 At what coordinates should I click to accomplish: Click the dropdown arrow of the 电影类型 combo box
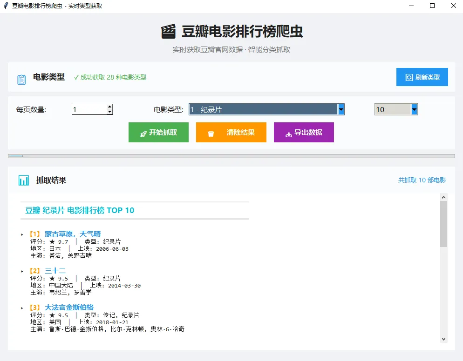coord(341,109)
